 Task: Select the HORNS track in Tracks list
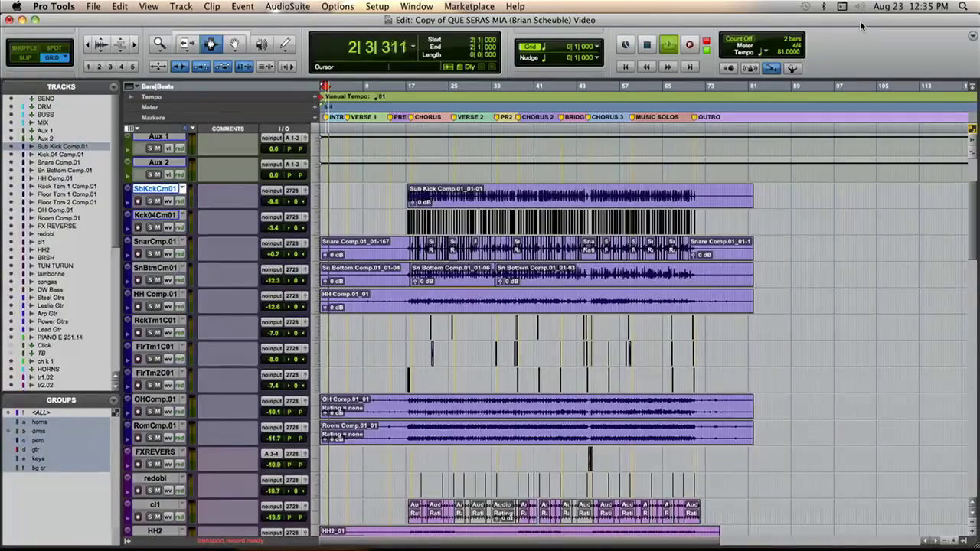(x=48, y=369)
